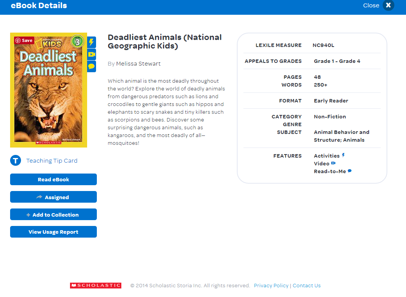Click the Lexile value NC940L
Screen dimensions: 406x297
324,45
